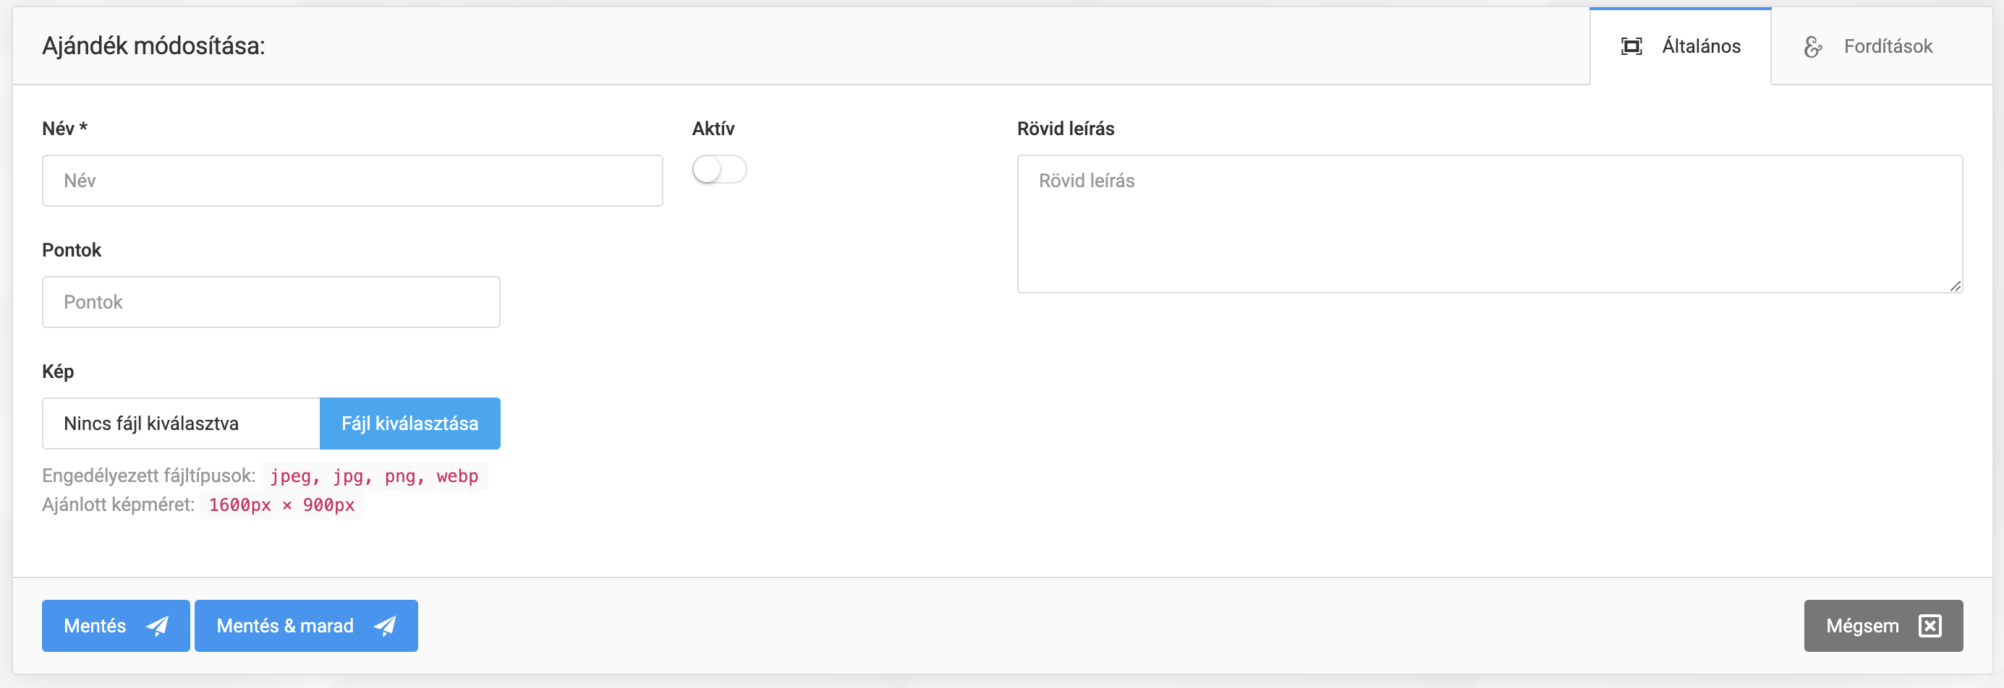Click the Fájl kiválasztása button

point(409,423)
